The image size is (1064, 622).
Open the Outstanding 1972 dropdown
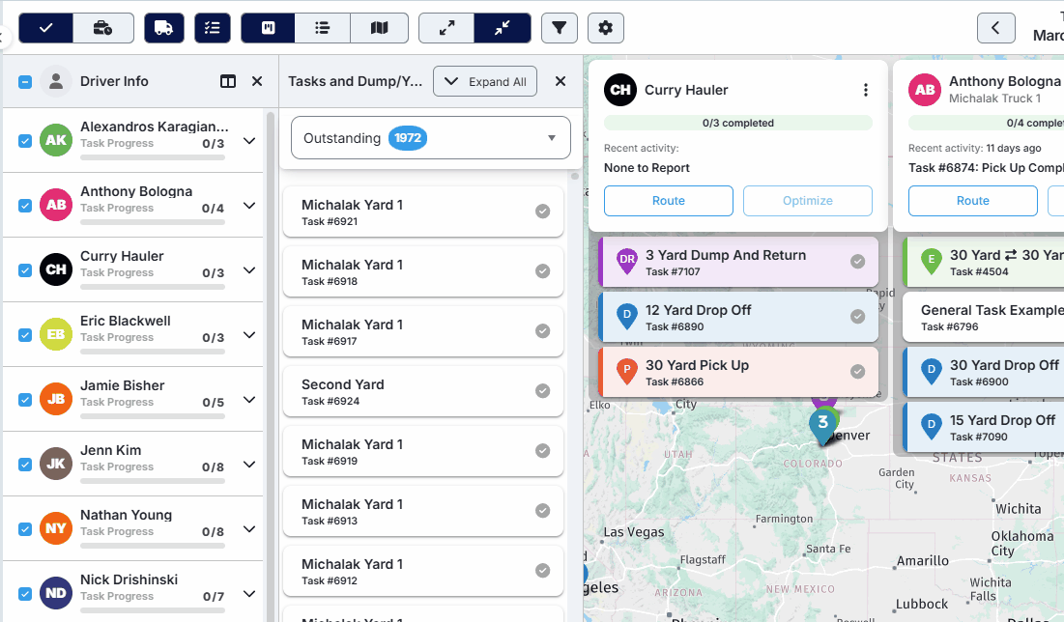pyautogui.click(x=430, y=138)
